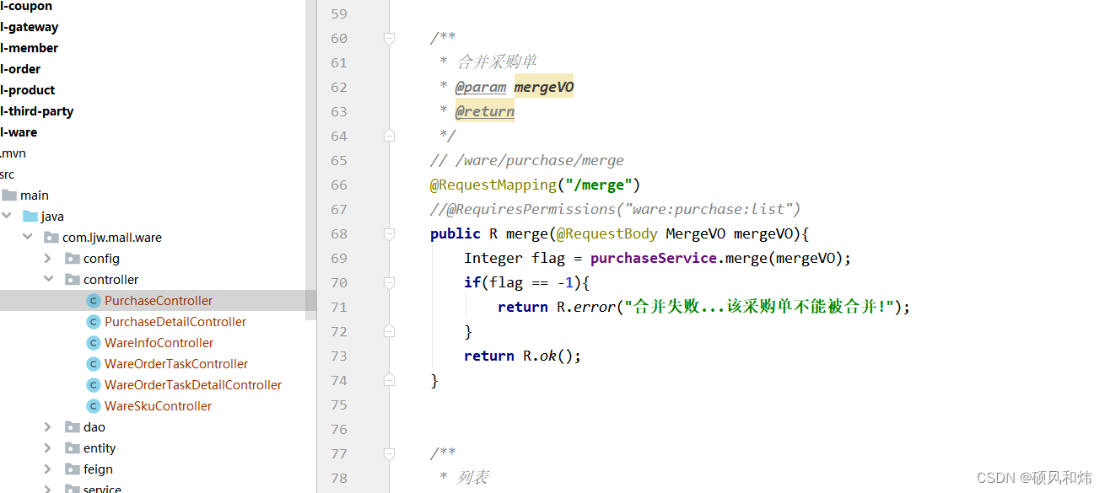Click the feign package icon

73,469
